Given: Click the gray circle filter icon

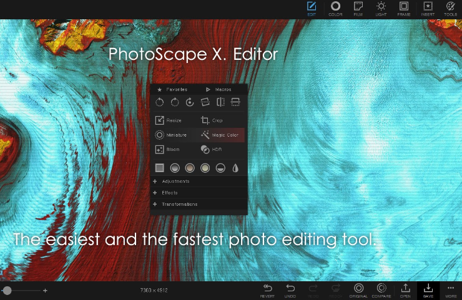Looking at the screenshot, I should tap(175, 168).
